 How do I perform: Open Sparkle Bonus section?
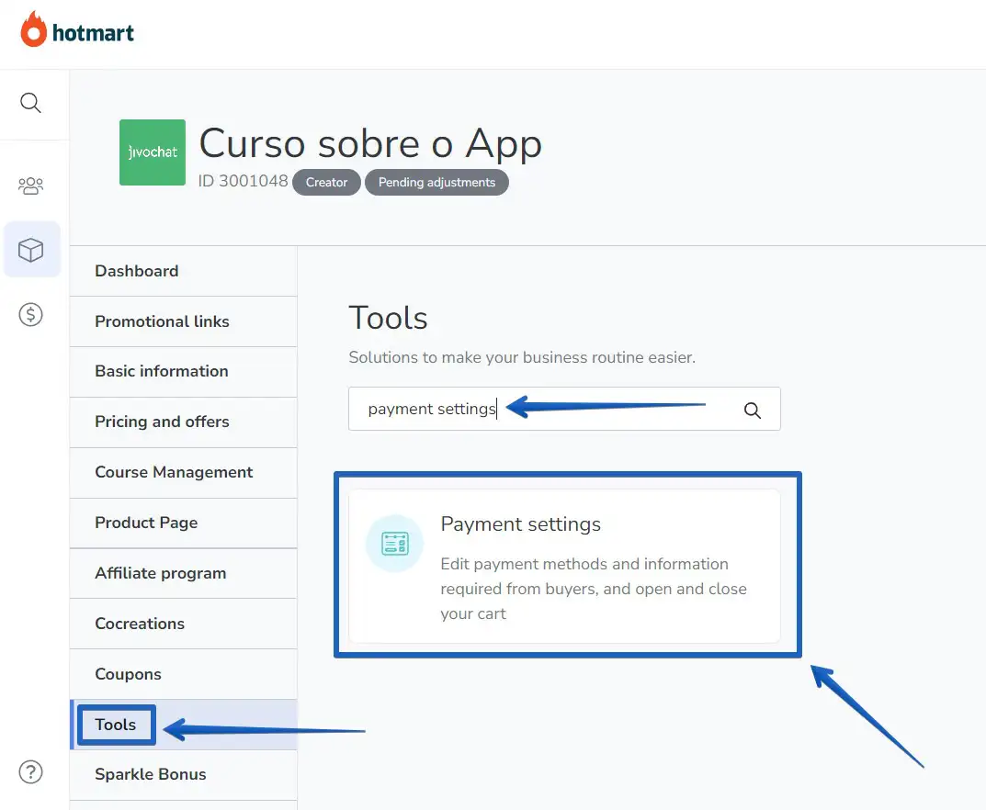pyautogui.click(x=183, y=775)
